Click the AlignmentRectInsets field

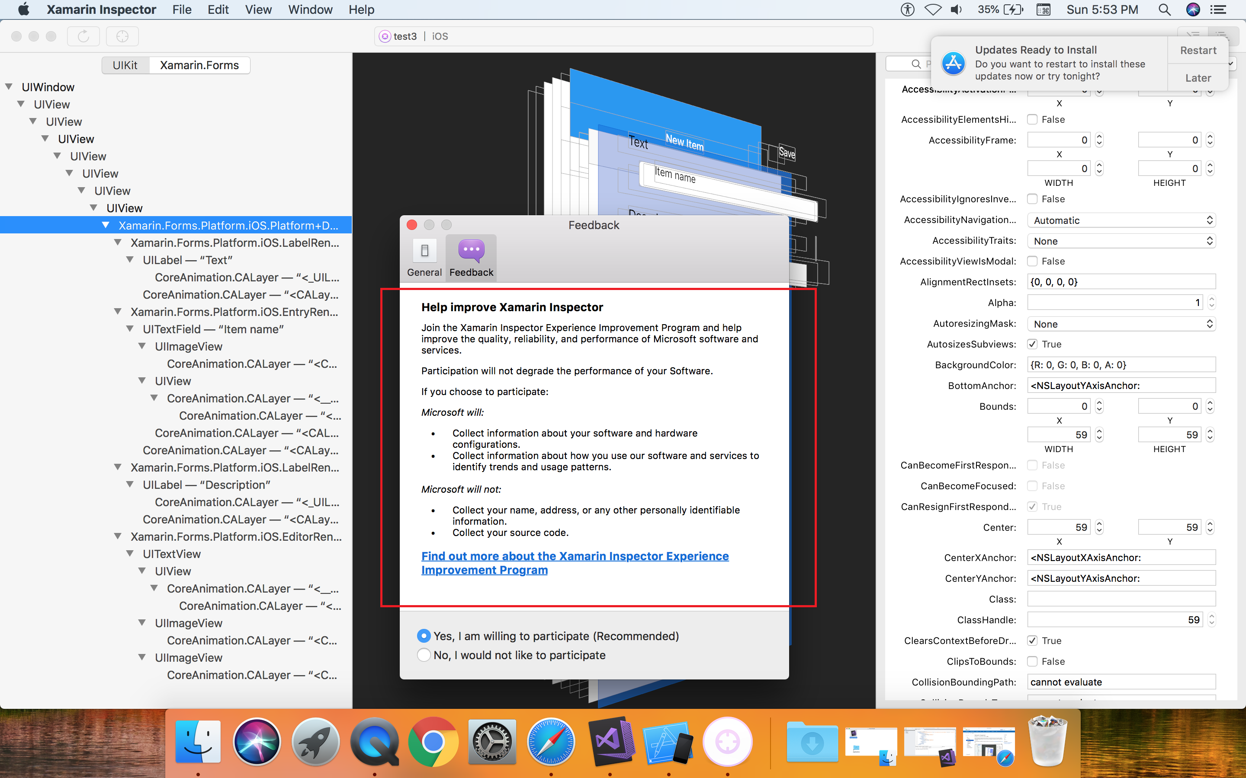coord(1121,282)
